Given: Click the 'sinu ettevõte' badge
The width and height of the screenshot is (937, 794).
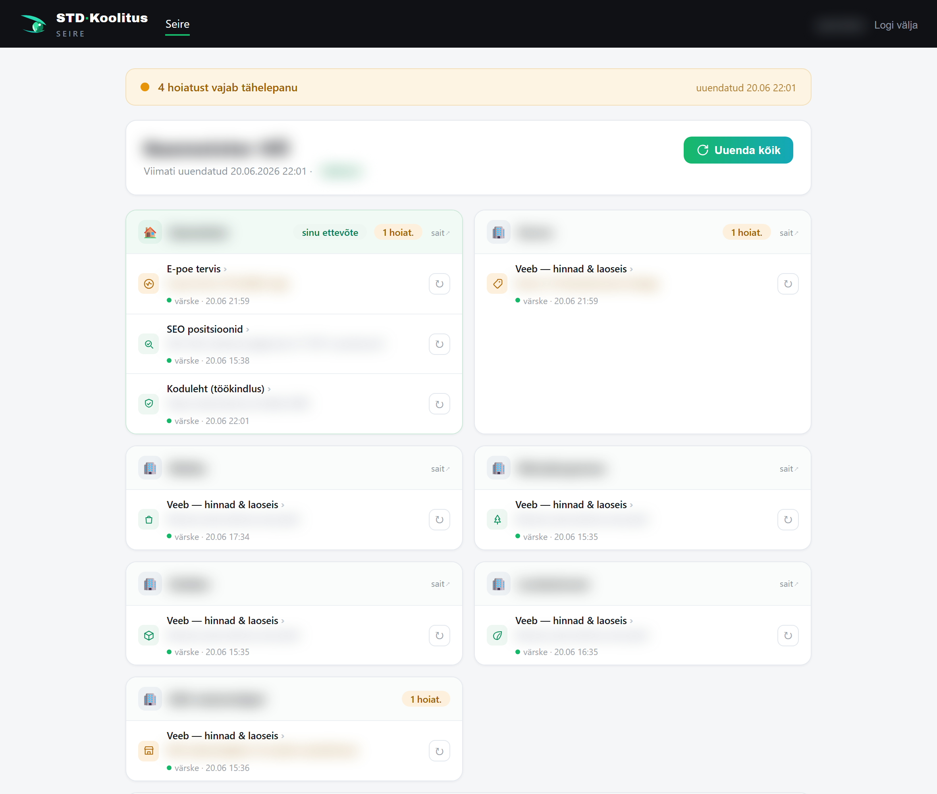Looking at the screenshot, I should point(330,232).
